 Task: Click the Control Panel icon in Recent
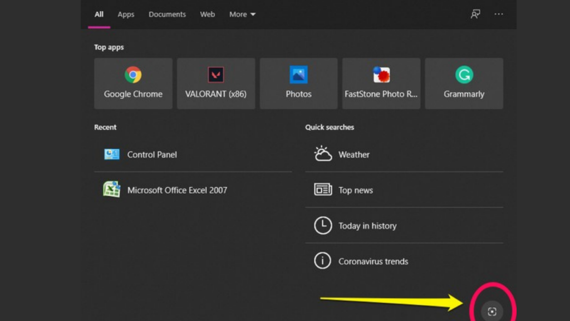coord(111,154)
